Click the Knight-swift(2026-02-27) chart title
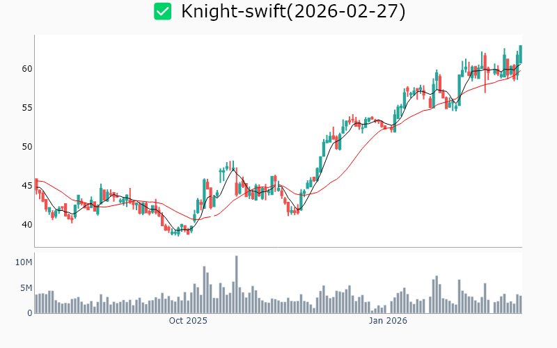 click(x=292, y=11)
